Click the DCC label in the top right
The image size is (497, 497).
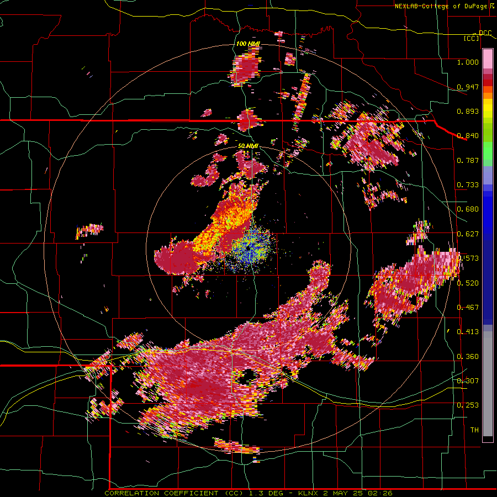485,33
